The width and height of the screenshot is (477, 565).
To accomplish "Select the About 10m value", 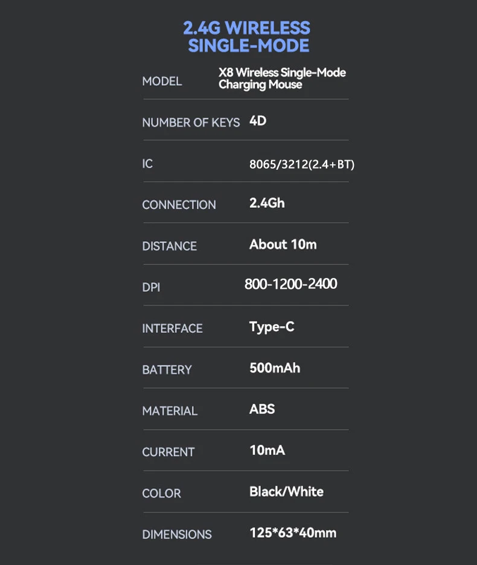I will 283,244.
